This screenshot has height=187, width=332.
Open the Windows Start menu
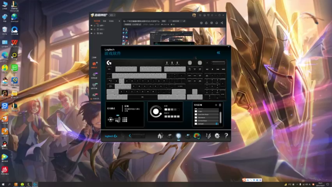tap(3, 185)
